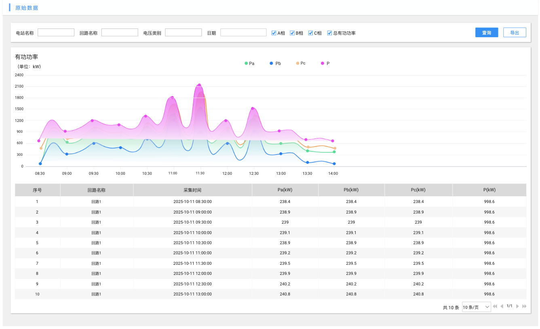Click the 查询 button
Screen dimensions: 540x329
click(x=487, y=33)
